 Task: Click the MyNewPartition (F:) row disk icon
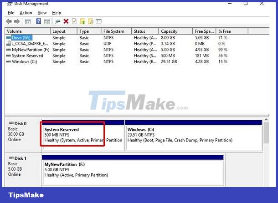click(8, 50)
